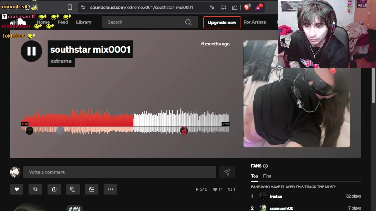Click the 2:25 duration label
Image resolution: width=376 pixels, height=211 pixels.
pos(225,124)
